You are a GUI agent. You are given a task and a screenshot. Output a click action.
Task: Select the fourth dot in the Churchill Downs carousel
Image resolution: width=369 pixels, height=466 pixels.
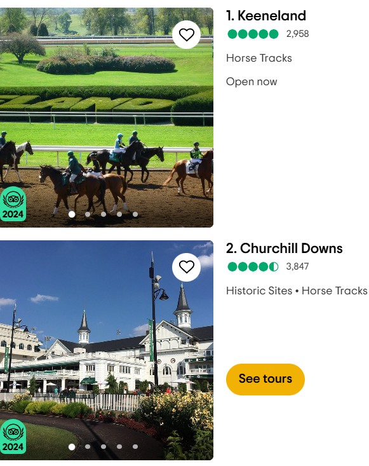click(x=119, y=446)
